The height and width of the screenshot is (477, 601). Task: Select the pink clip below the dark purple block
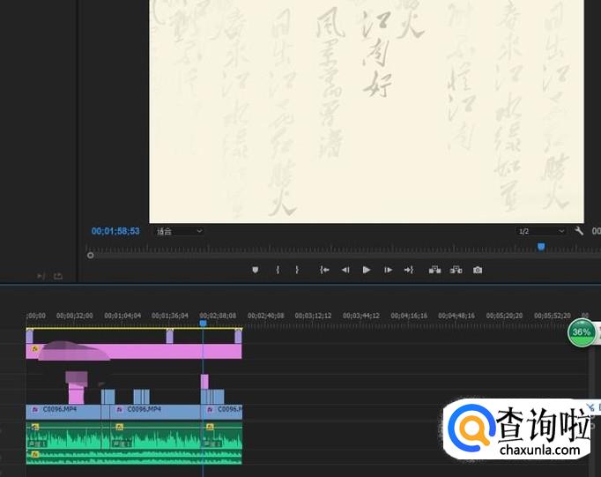76,394
